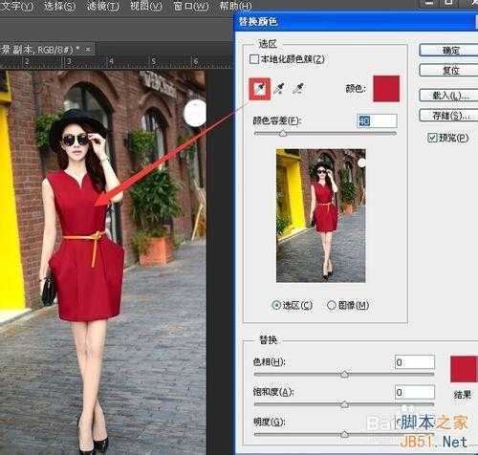Close the document tab with the x
Viewport: 478px width, 455px height.
88,49
